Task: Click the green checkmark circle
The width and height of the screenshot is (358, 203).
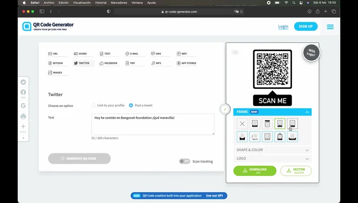Action: click(x=225, y=109)
